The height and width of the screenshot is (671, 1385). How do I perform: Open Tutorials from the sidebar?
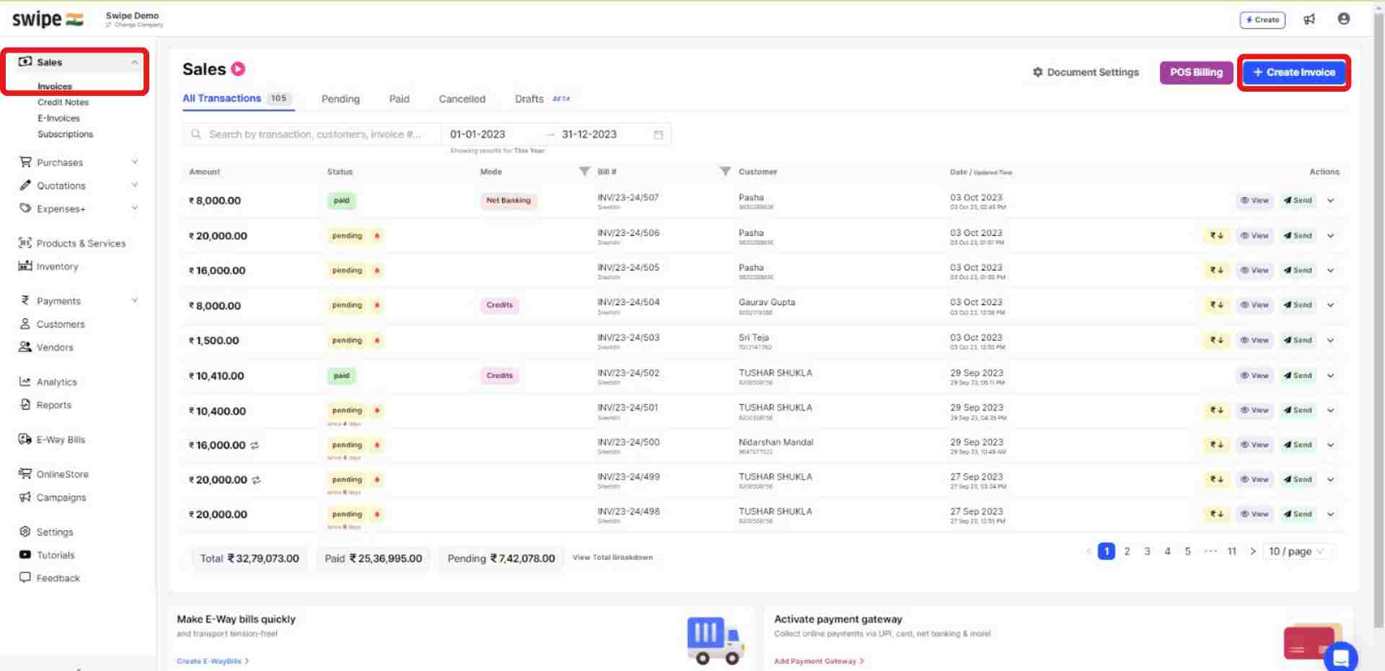(x=47, y=555)
